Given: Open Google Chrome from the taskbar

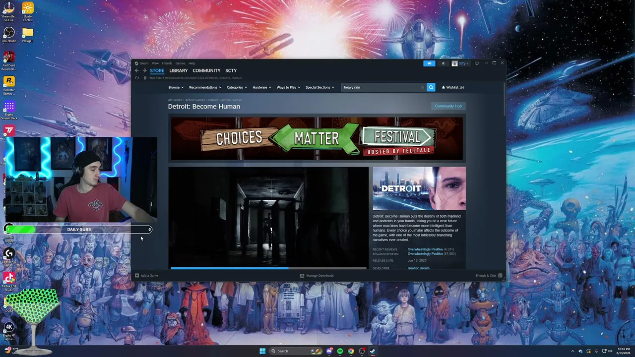Looking at the screenshot, I should point(351,351).
